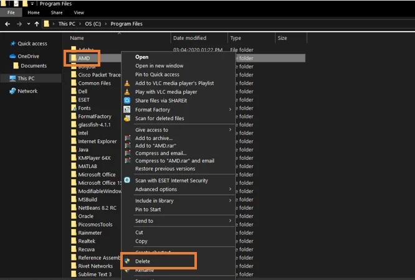Choose Open in new window
This screenshot has height=280, width=415.
(160, 66)
